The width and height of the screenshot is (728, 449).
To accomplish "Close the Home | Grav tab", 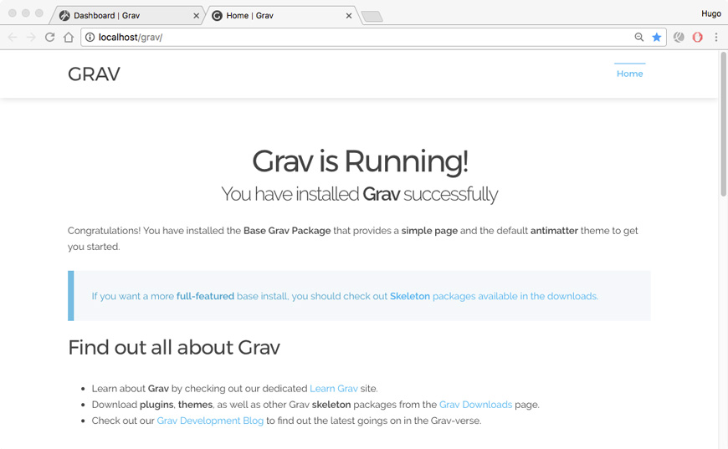I will 349,16.
